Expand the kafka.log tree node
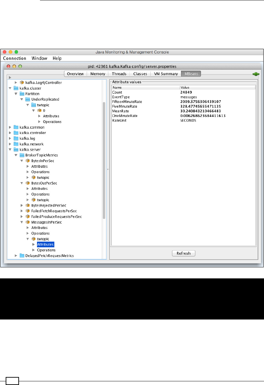Screen dimensions: 264x385 (10, 138)
